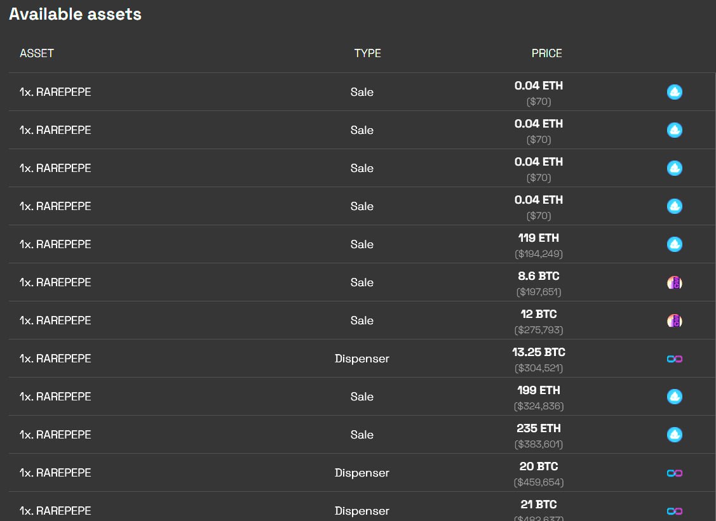Click OpenSea icon on 119 ETH listing
This screenshot has height=521, width=716.
(675, 244)
